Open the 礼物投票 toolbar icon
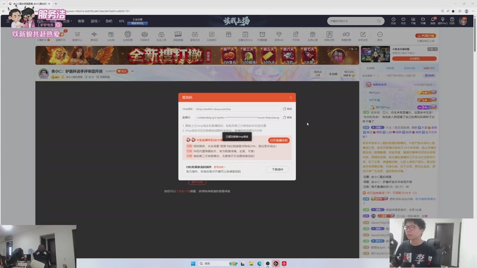Image resolution: width=477 pixels, height=268 pixels. (x=128, y=36)
